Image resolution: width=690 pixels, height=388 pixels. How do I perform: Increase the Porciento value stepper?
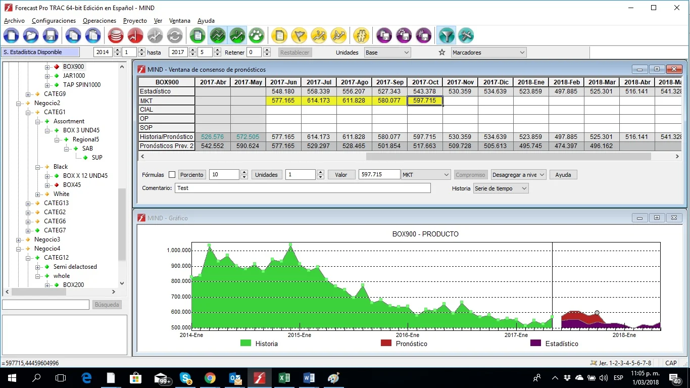(244, 172)
